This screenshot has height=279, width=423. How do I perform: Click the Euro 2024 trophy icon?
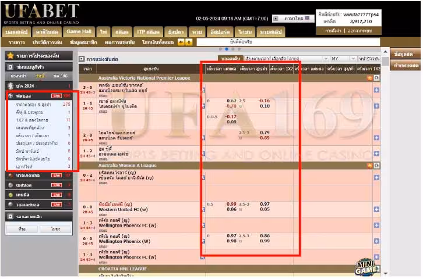point(11,85)
